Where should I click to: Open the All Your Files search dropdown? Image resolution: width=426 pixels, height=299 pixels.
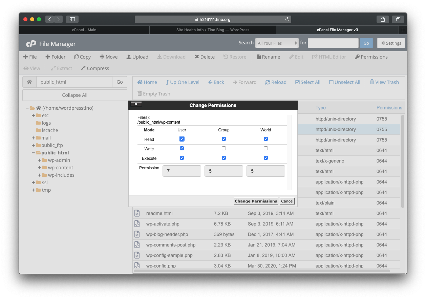point(277,43)
